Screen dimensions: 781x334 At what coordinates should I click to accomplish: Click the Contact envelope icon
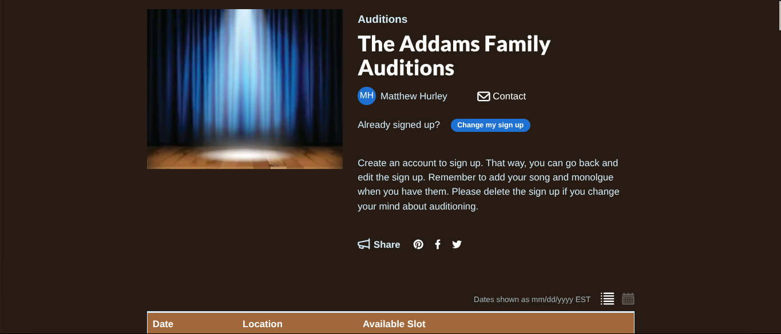[x=483, y=96]
